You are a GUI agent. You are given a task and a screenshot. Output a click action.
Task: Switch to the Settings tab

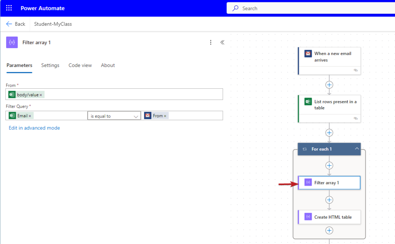click(50, 65)
